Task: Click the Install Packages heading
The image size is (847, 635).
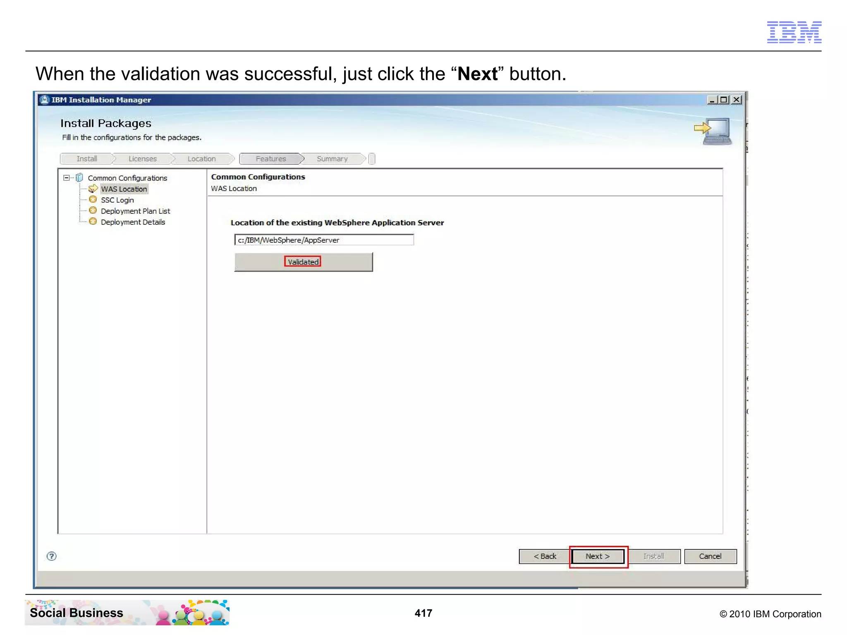Action: click(x=106, y=123)
